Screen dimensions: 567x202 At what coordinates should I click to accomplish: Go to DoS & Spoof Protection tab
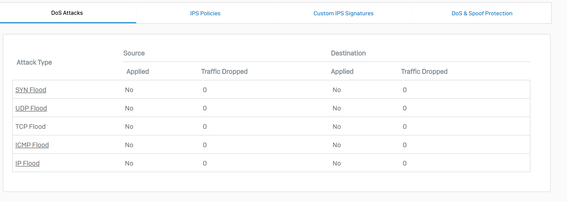tap(482, 14)
